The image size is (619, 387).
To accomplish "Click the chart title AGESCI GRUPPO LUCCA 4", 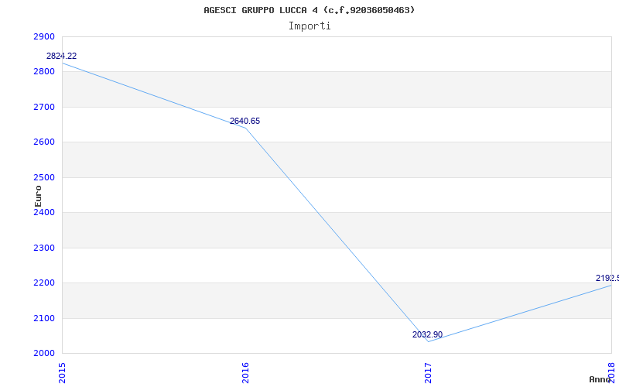I will pos(309,10).
